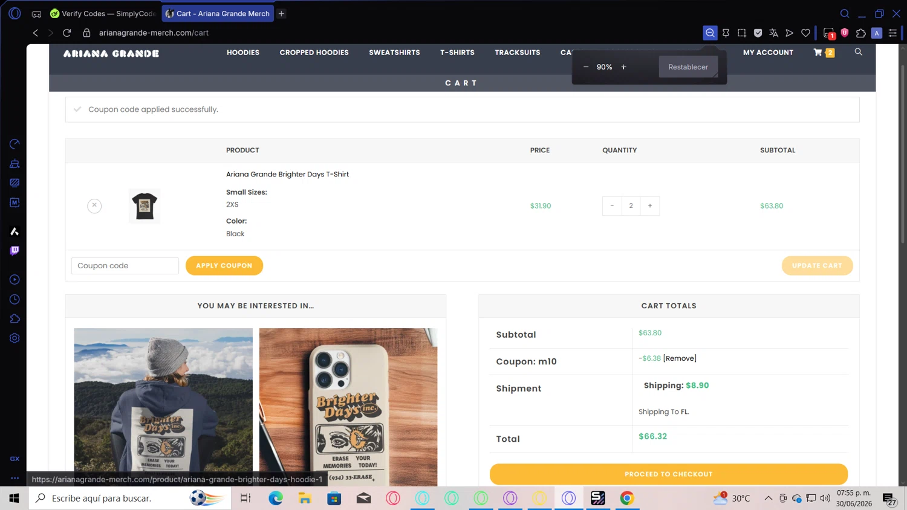Open the uBlock shield extension icon
This screenshot has width=907, height=510.
pos(845,33)
